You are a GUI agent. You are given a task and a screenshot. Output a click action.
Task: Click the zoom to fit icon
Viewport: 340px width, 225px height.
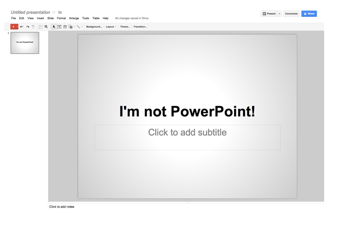(40, 27)
